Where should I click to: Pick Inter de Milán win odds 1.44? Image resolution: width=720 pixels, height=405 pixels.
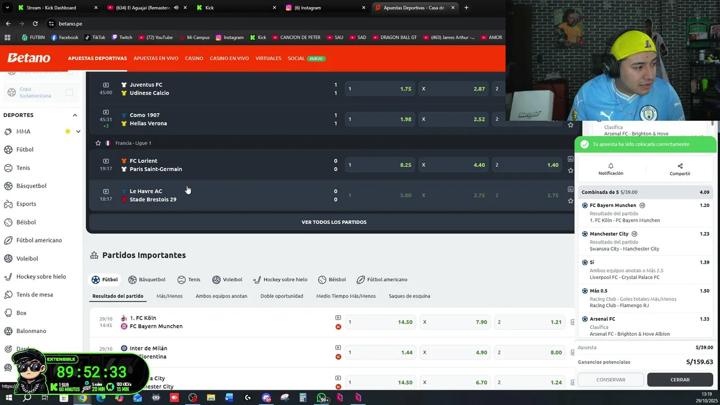(x=379, y=353)
